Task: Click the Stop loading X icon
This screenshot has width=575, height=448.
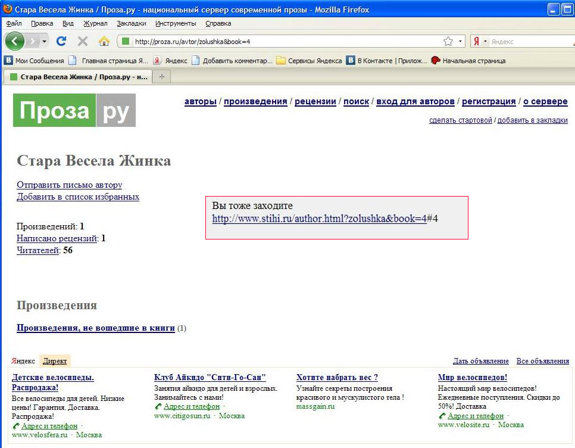Action: tap(83, 41)
